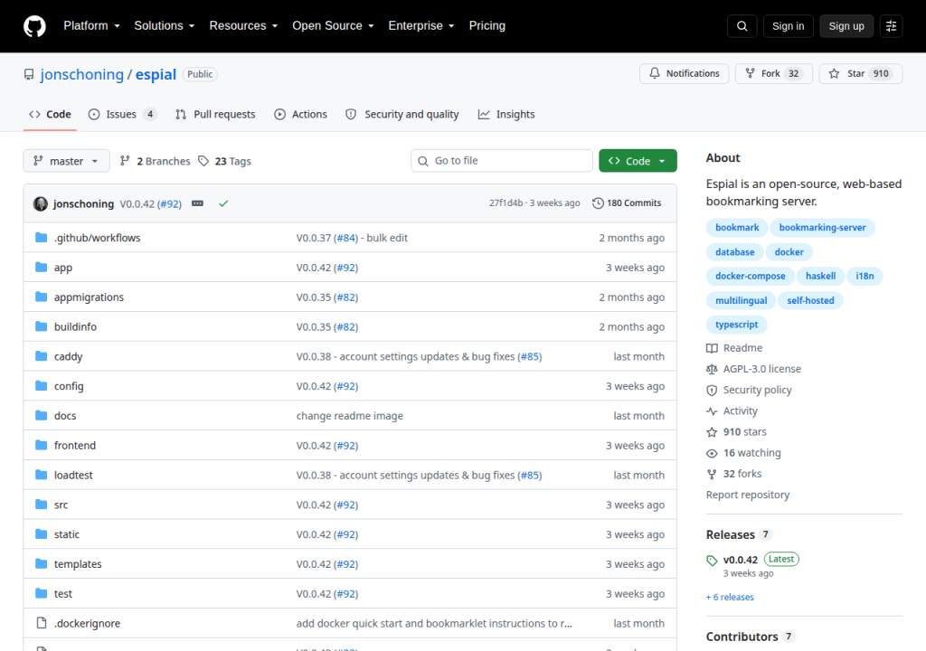926x651 pixels.
Task: Select the self-hosted topic tag
Action: click(810, 300)
